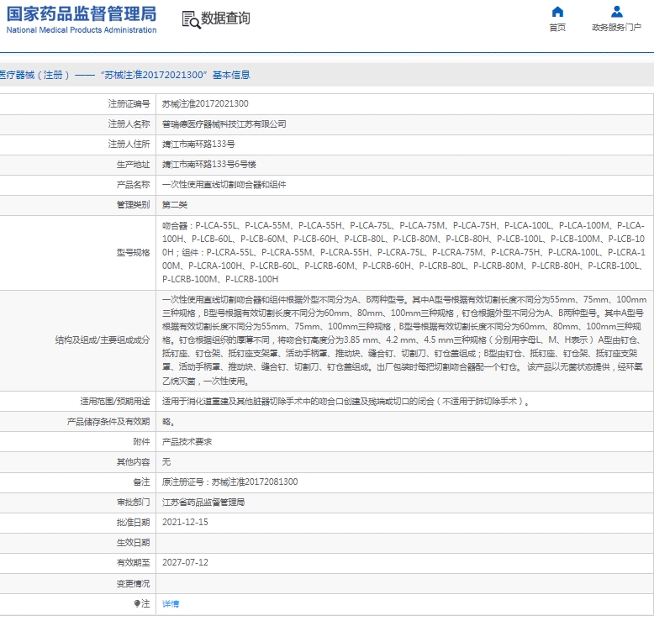The height and width of the screenshot is (621, 654).
Task: Click the 政务服务门户 label
Action: point(616,28)
